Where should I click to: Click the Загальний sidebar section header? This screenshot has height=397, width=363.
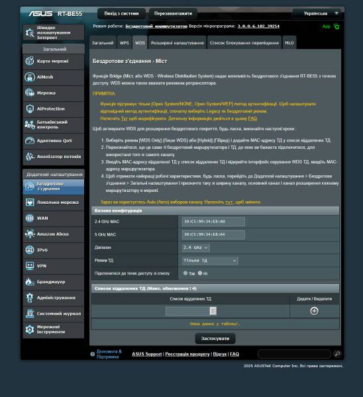(x=54, y=49)
